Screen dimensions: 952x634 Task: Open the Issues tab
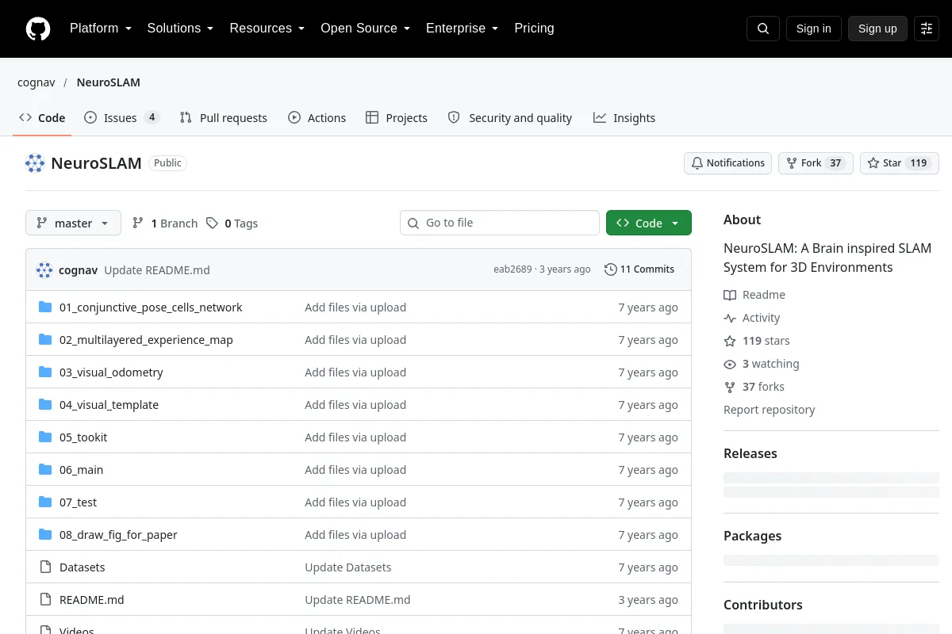tap(122, 118)
